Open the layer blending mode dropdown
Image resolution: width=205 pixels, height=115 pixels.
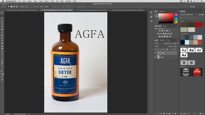[x=161, y=46]
